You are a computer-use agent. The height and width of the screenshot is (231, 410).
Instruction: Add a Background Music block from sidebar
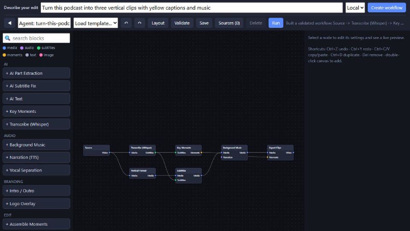tap(36, 145)
